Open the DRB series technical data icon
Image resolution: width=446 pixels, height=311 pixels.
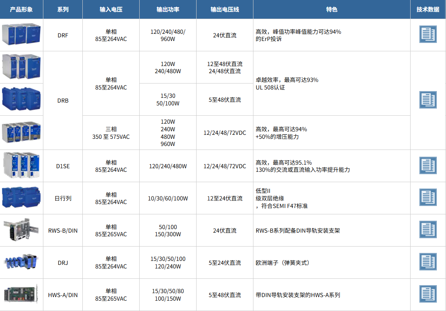coord(428,100)
